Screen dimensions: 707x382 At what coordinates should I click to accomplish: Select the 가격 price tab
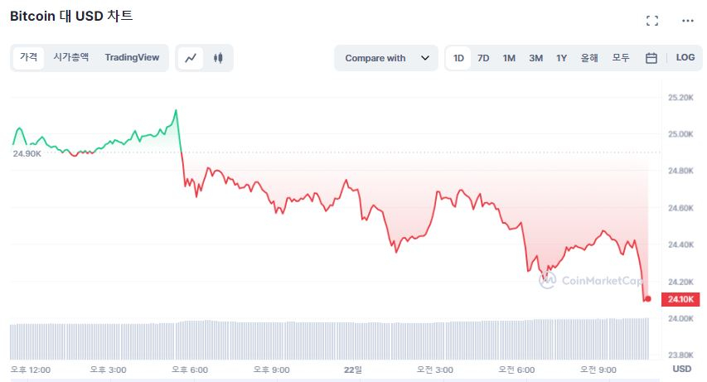pyautogui.click(x=29, y=57)
